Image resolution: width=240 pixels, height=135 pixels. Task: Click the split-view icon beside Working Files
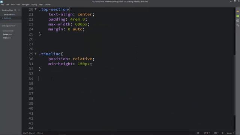click(19, 10)
